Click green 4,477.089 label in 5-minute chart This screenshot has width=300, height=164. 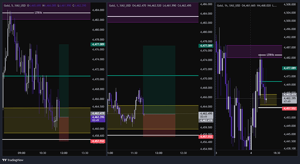(x=98, y=44)
